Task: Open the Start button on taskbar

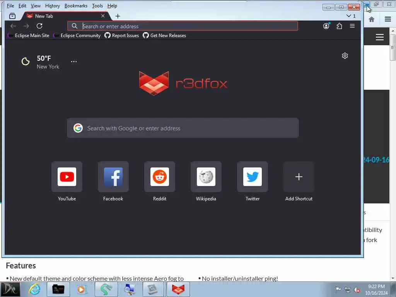Action: (10, 289)
